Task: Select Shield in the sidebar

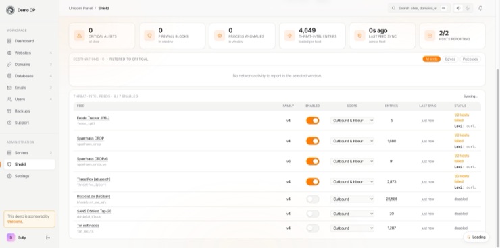Action: (29, 164)
